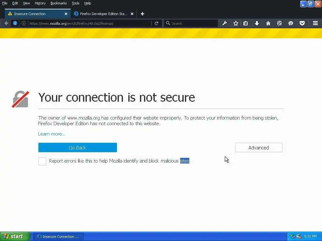Open the Bookmarks menu
Image resolution: width=322 pixels, height=241 pixels.
(x=59, y=3)
